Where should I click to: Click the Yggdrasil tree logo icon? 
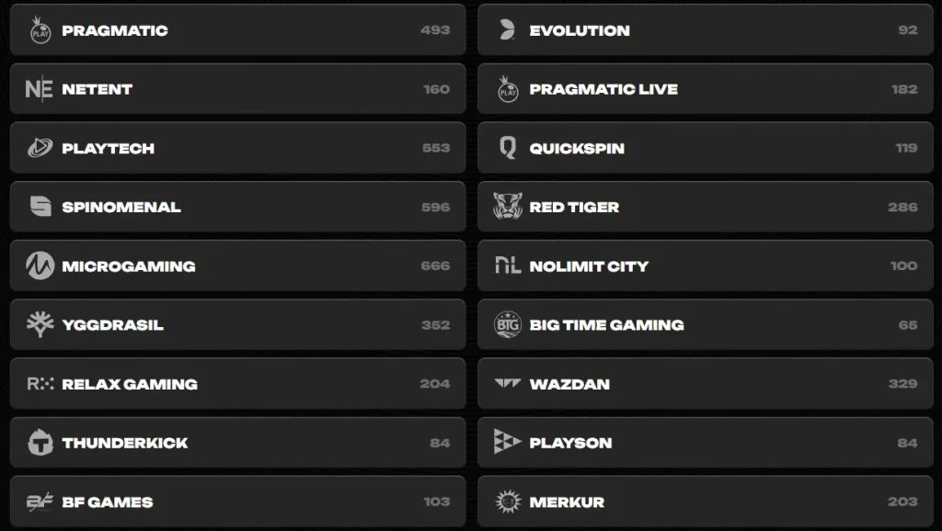coord(40,324)
